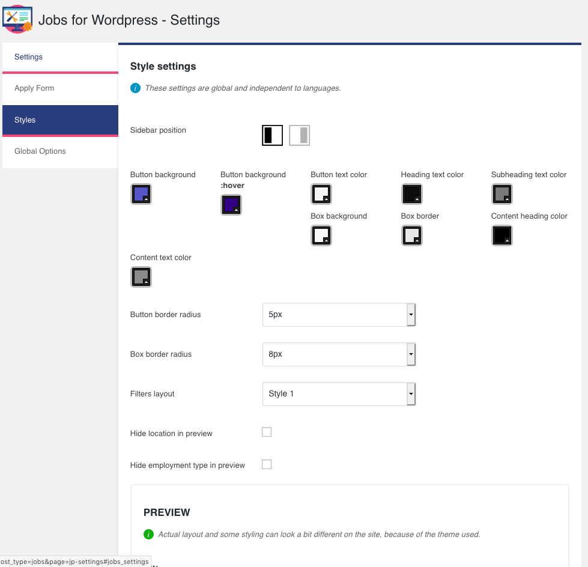Open Button background hover color picker

pos(231,205)
